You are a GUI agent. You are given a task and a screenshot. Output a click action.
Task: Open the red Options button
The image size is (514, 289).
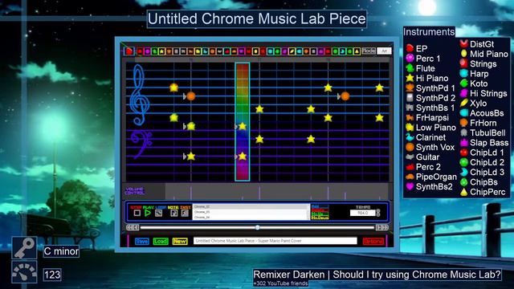coord(373,241)
